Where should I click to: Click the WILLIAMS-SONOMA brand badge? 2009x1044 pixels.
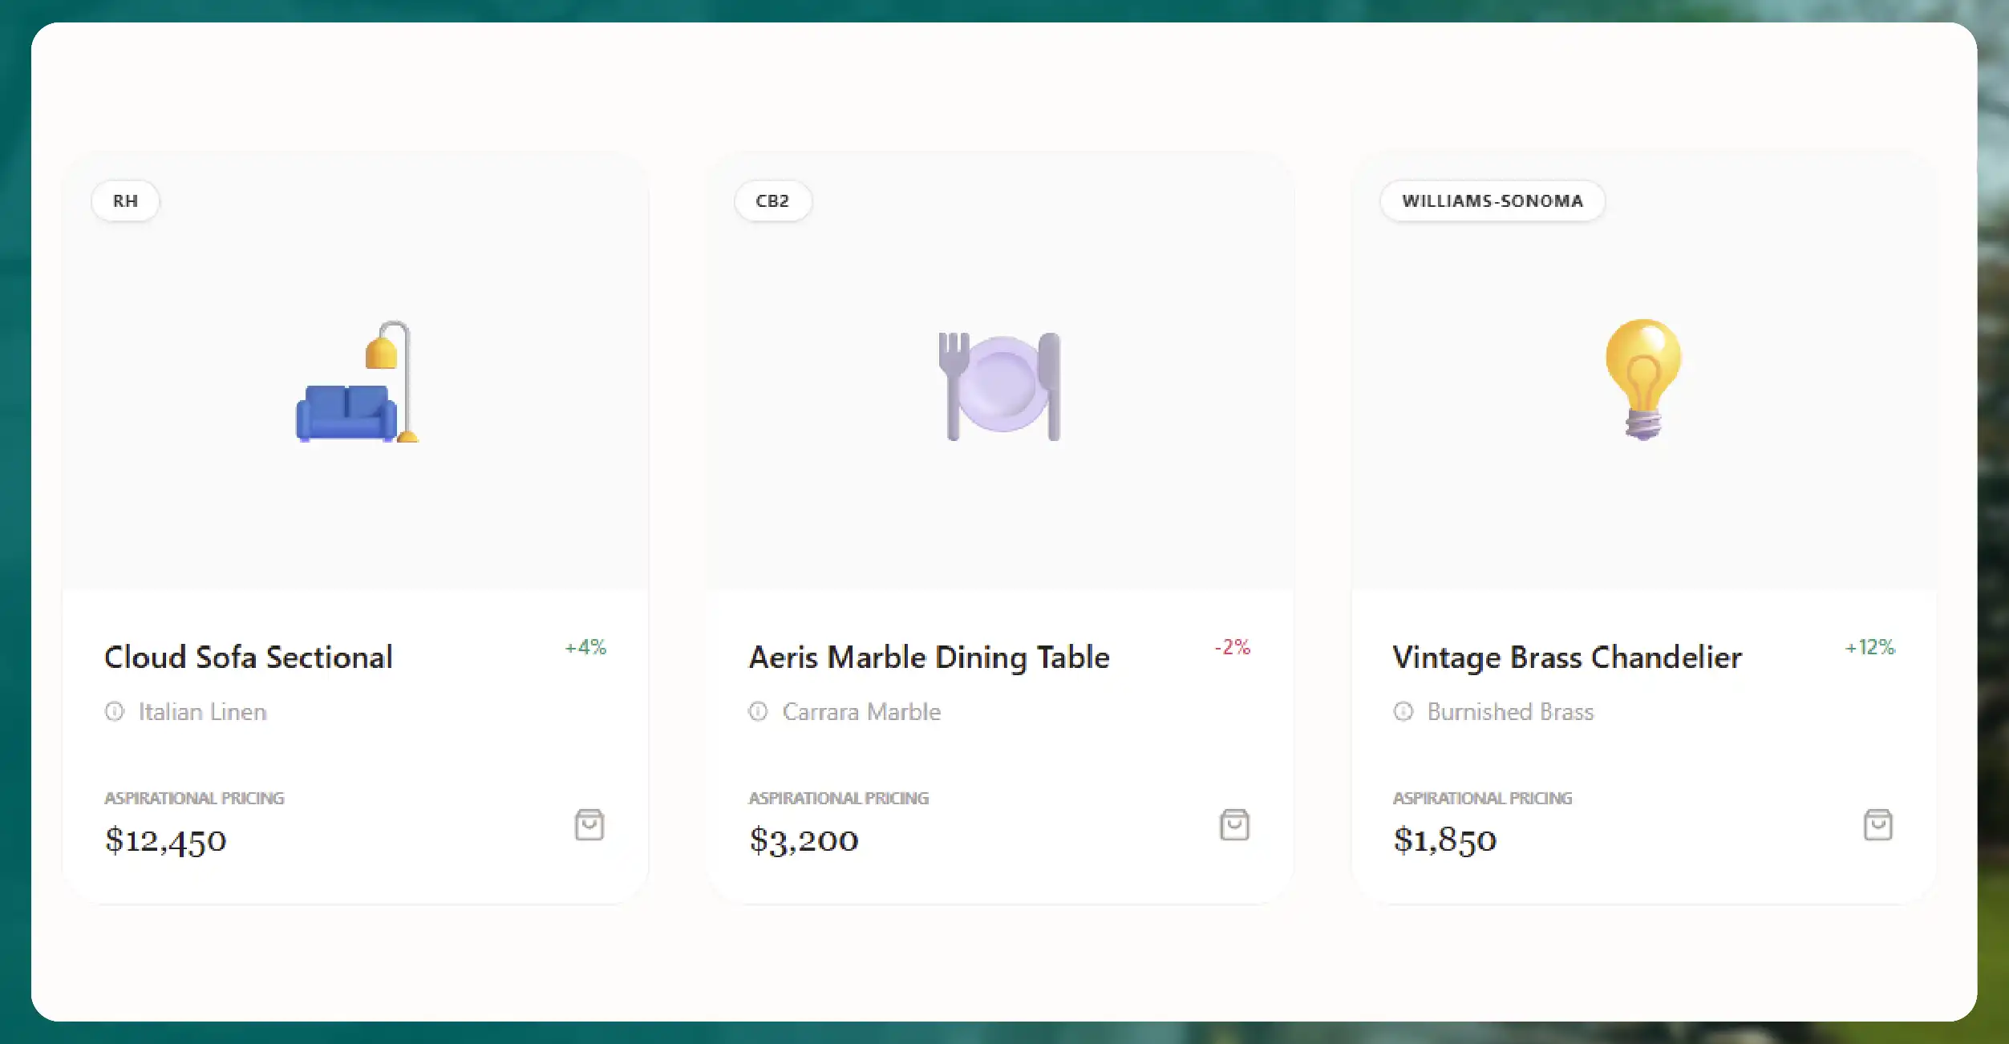click(1493, 201)
